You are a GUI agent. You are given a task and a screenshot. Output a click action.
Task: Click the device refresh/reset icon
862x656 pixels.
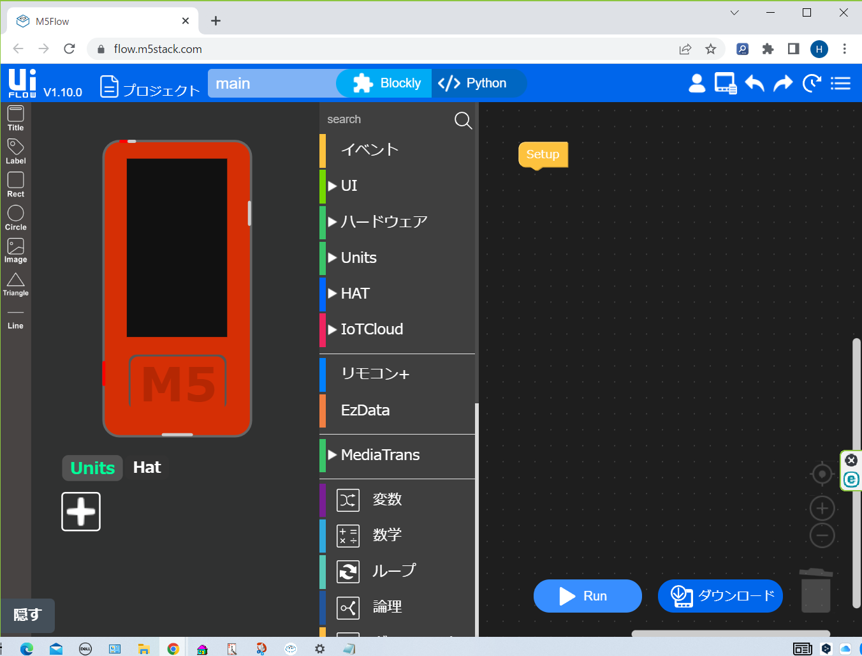point(812,83)
